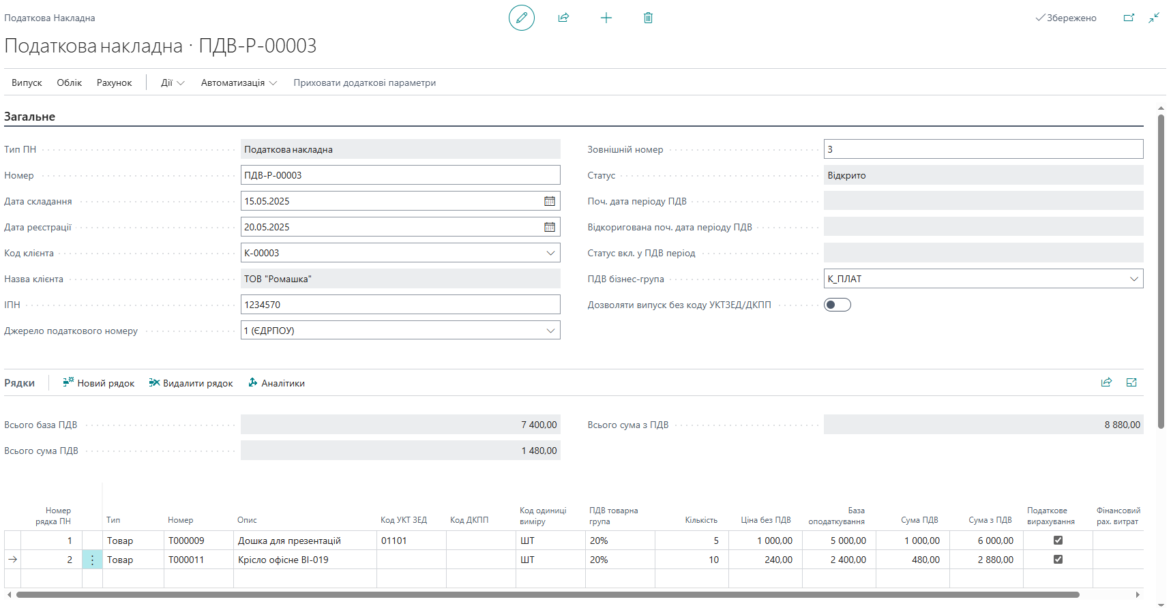Expand the Код клієнта dropdown

coord(550,253)
